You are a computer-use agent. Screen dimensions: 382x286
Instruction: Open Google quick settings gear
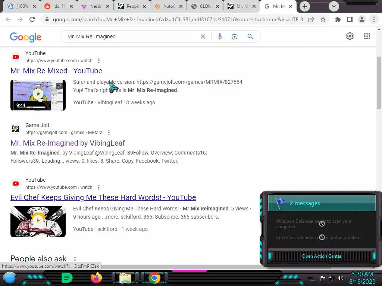point(350,36)
